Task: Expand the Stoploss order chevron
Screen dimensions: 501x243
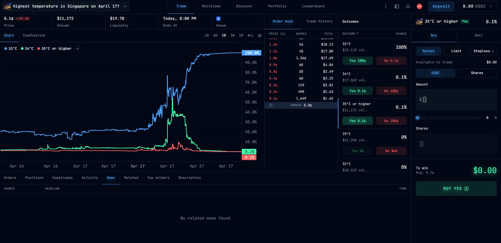Action: (x=492, y=51)
